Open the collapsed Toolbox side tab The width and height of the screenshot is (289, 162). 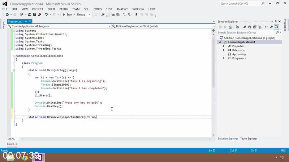[4, 24]
